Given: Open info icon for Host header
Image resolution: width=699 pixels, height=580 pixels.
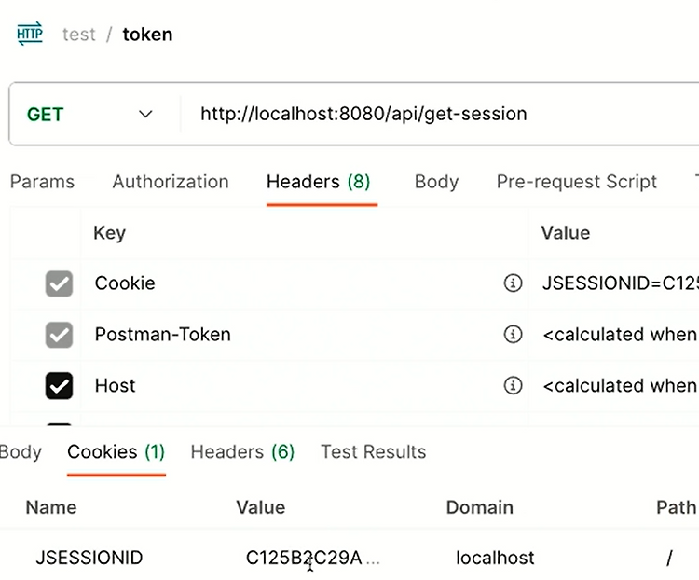Looking at the screenshot, I should pyautogui.click(x=513, y=385).
